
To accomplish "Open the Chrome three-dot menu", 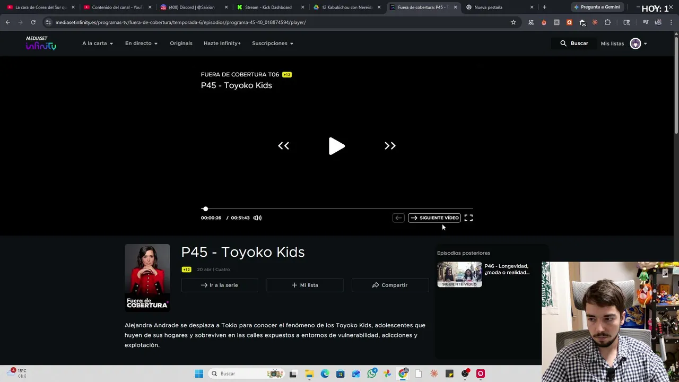I will click(x=671, y=22).
